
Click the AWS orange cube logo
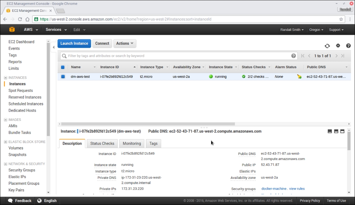click(x=12, y=30)
